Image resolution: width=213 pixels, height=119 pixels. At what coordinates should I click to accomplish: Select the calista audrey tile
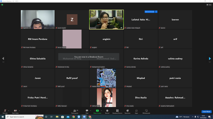point(175,59)
